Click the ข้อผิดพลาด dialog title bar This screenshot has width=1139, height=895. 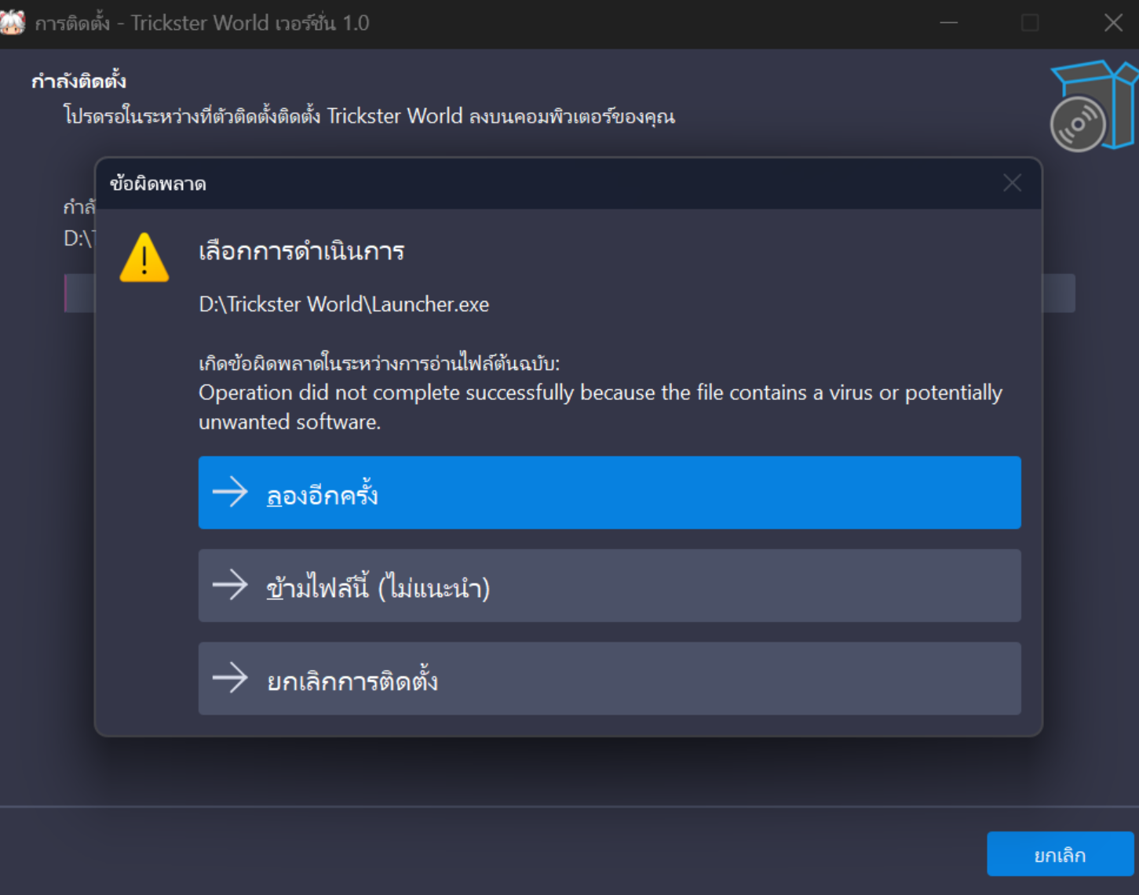pos(549,184)
